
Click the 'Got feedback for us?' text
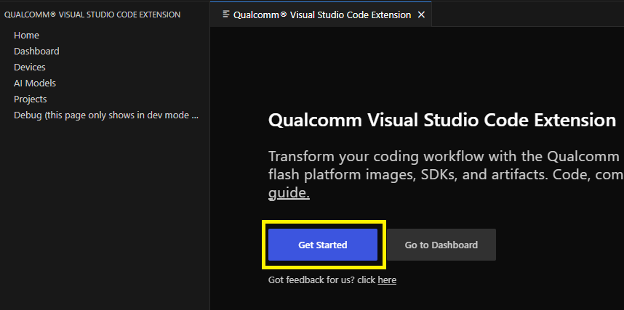(x=311, y=280)
